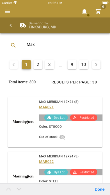Go to previous results page arrow
The height and width of the screenshot is (195, 110).
click(x=14, y=64)
